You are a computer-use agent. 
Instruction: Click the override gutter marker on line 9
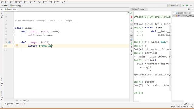coord(10,42)
